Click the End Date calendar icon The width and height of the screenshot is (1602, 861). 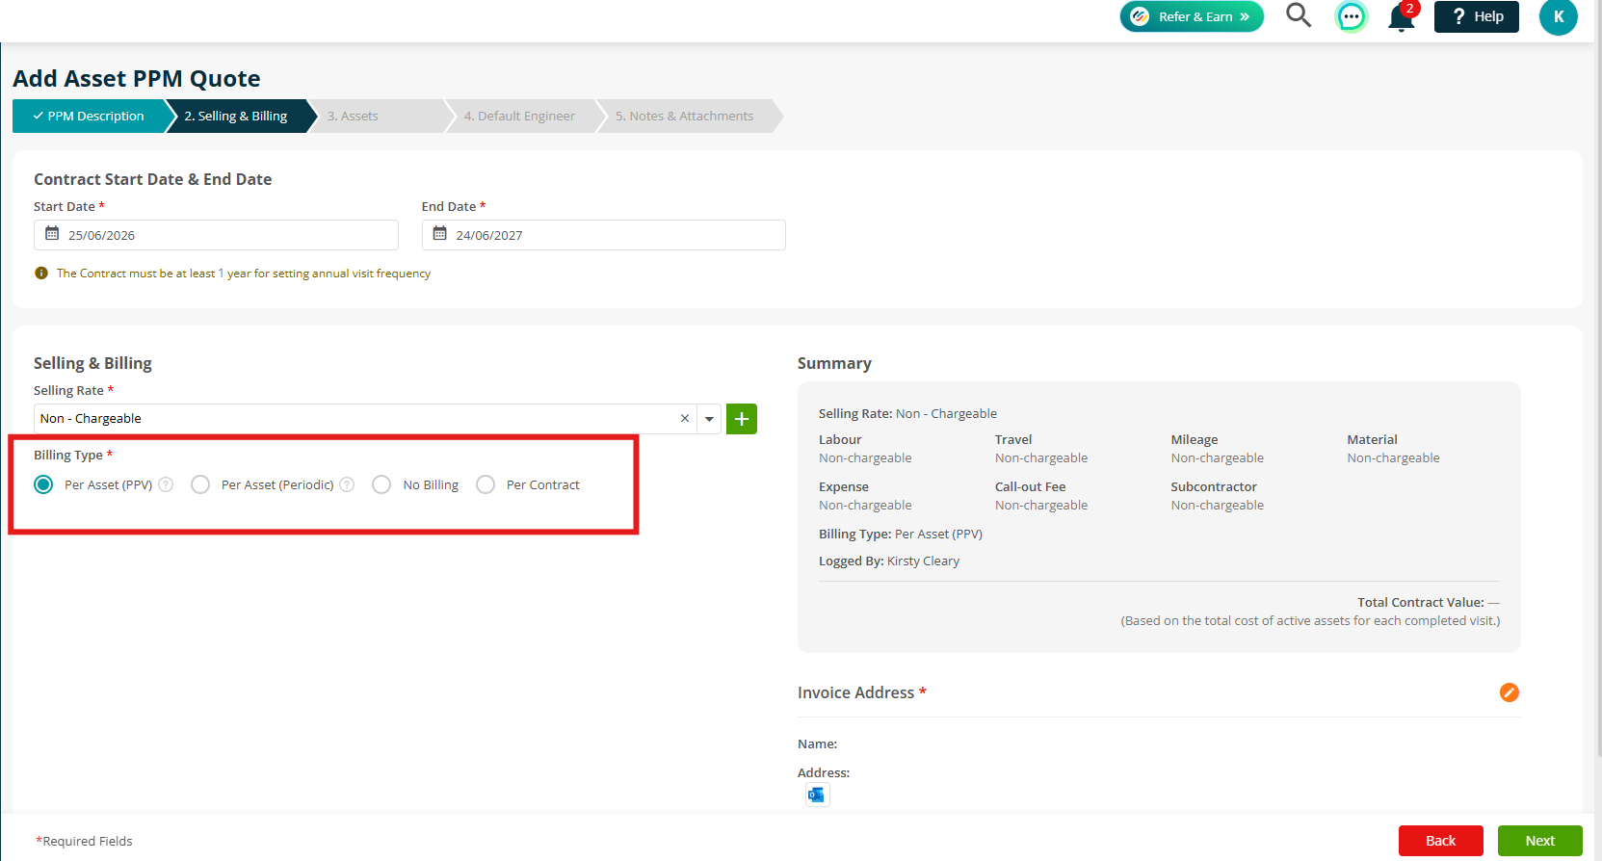439,234
